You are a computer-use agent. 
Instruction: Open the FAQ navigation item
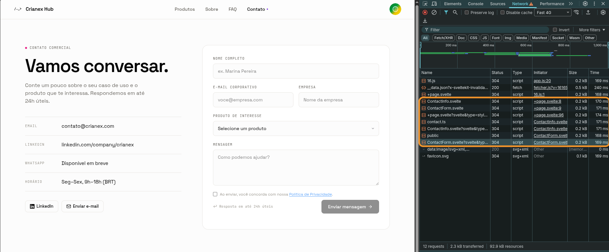(233, 9)
